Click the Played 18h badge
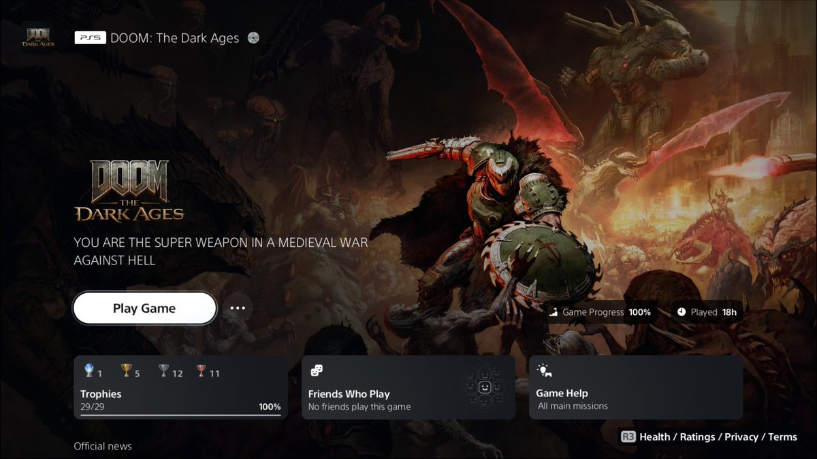817x459 pixels. (x=707, y=312)
